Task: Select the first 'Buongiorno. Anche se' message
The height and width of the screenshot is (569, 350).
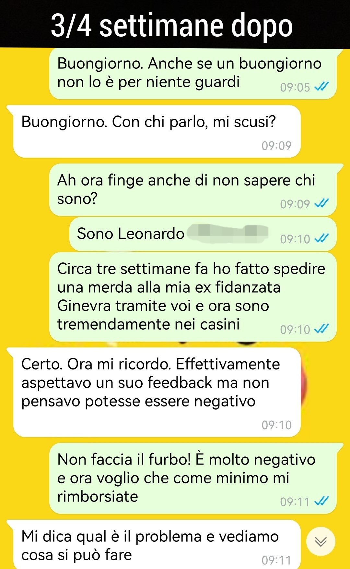Action: 193,74
